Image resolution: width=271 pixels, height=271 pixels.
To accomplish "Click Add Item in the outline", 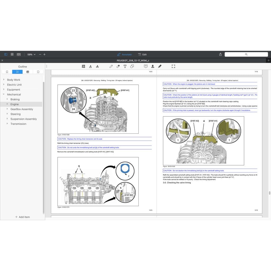I will click(22, 217).
